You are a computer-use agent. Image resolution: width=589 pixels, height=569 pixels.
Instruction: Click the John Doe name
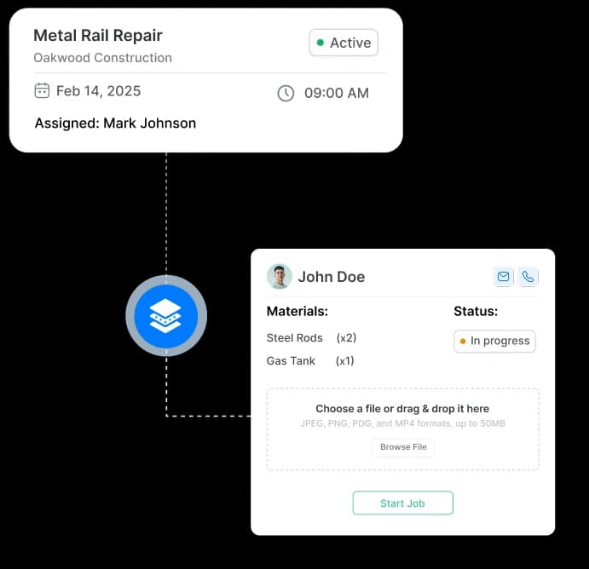[332, 277]
